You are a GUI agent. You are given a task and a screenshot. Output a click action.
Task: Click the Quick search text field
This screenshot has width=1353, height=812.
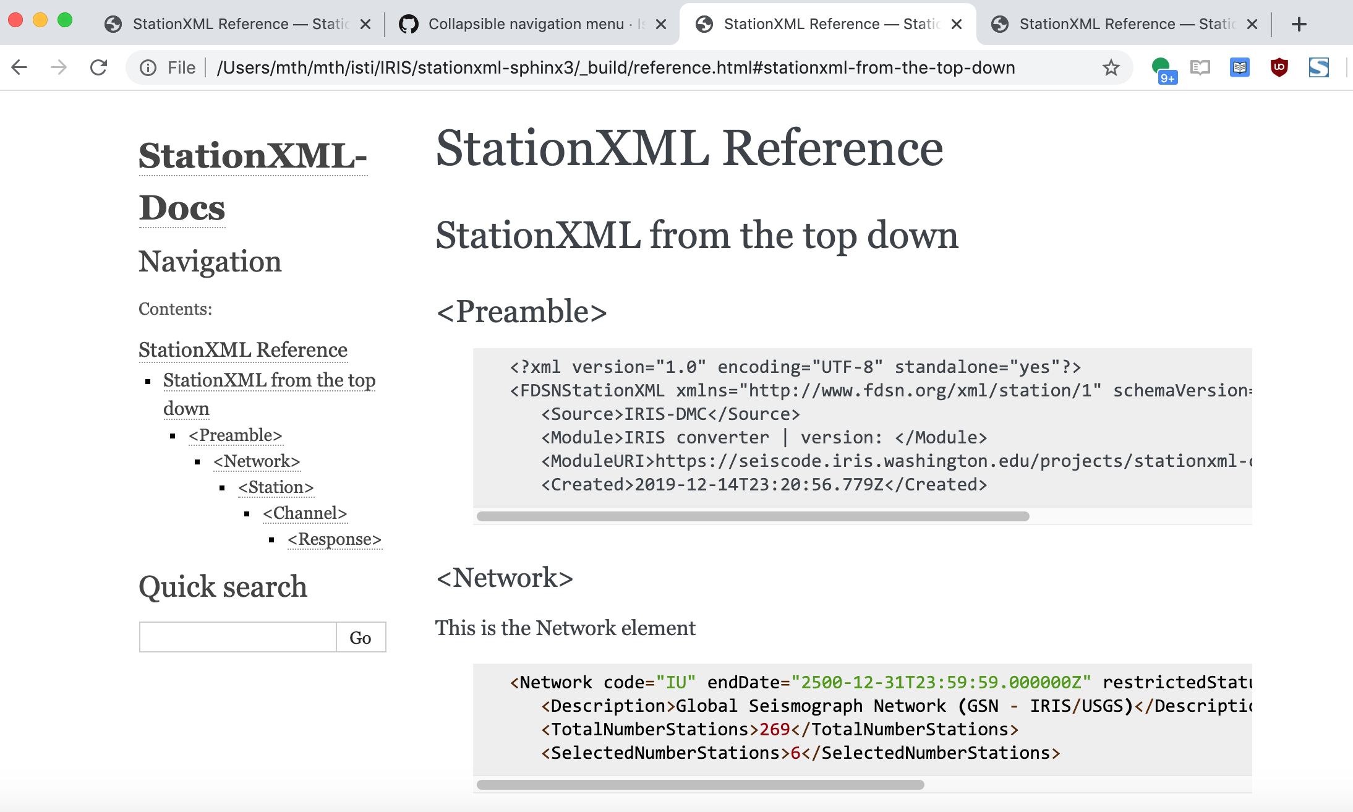[238, 637]
